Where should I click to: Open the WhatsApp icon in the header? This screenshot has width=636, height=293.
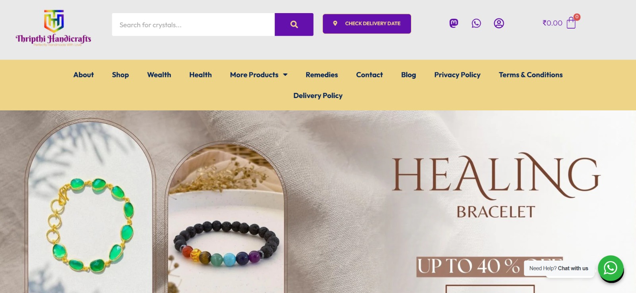476,23
